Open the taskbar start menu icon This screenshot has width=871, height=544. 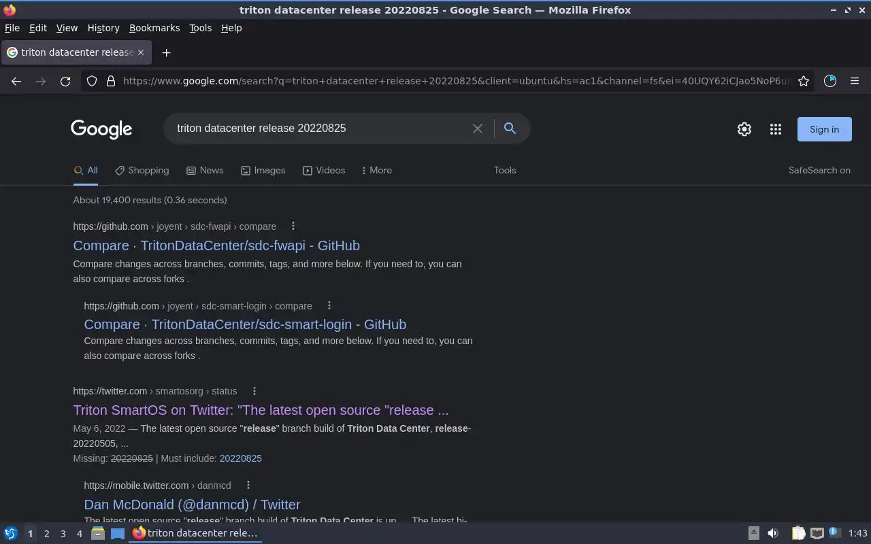(11, 533)
